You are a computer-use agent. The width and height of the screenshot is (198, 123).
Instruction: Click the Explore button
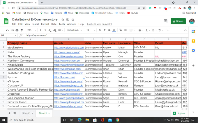179,113
